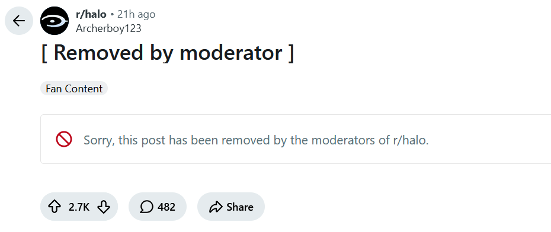Click the Sorry, post has been removed message
The width and height of the screenshot is (551, 232).
click(256, 140)
